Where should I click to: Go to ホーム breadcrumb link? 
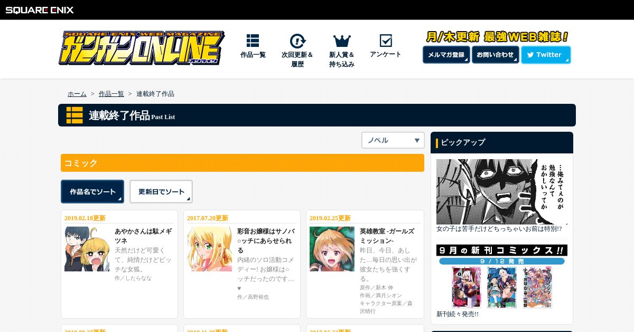pyautogui.click(x=77, y=94)
